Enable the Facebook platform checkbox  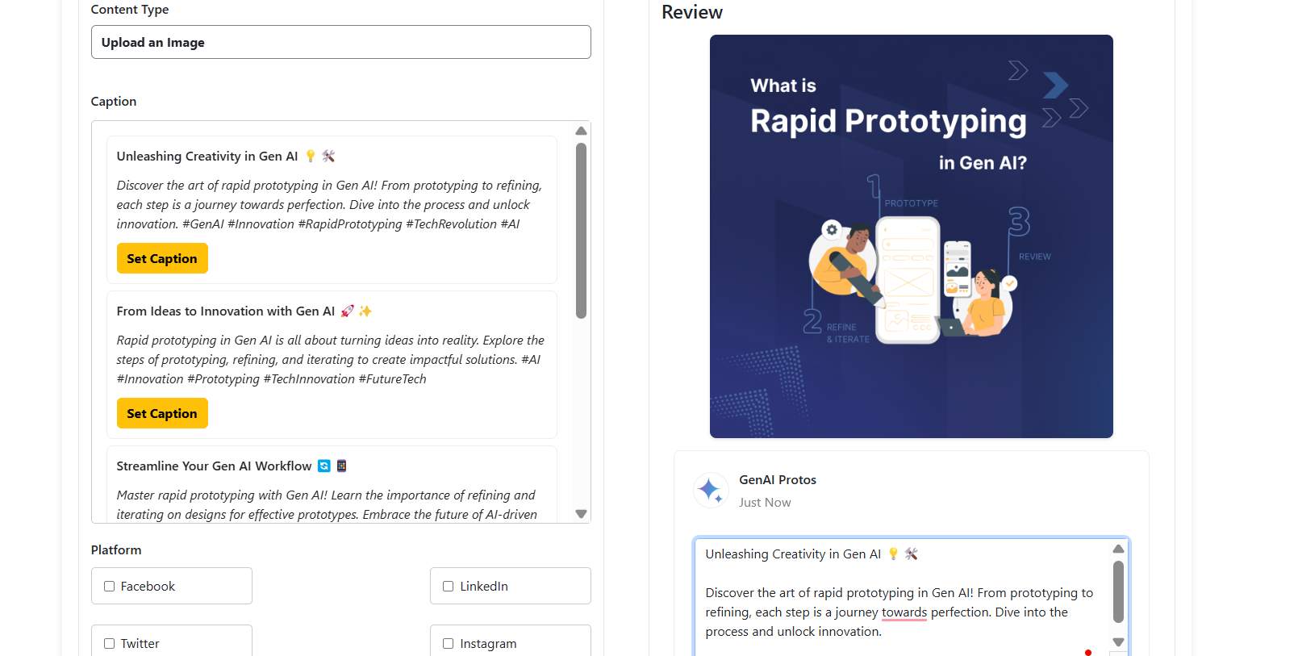(x=110, y=587)
